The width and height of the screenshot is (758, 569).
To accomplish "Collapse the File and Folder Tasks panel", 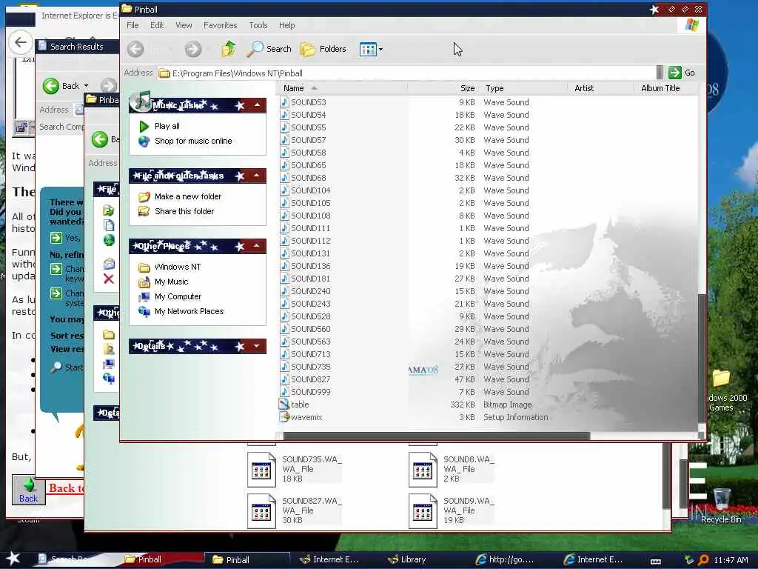I will (x=257, y=175).
